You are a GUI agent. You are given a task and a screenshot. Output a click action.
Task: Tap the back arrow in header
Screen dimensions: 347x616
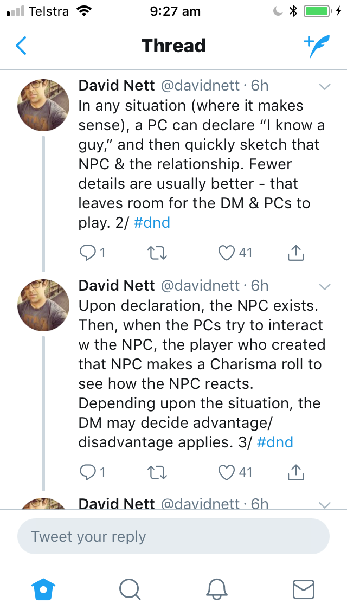pyautogui.click(x=21, y=46)
